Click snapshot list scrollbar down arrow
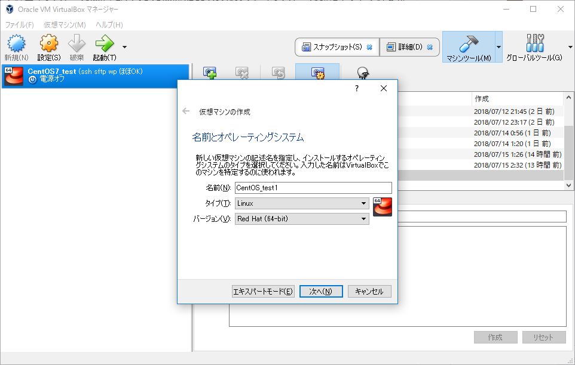 [x=568, y=185]
